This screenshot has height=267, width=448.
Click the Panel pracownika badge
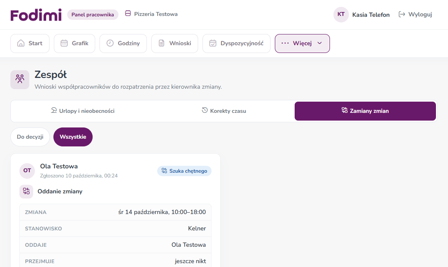(x=93, y=15)
